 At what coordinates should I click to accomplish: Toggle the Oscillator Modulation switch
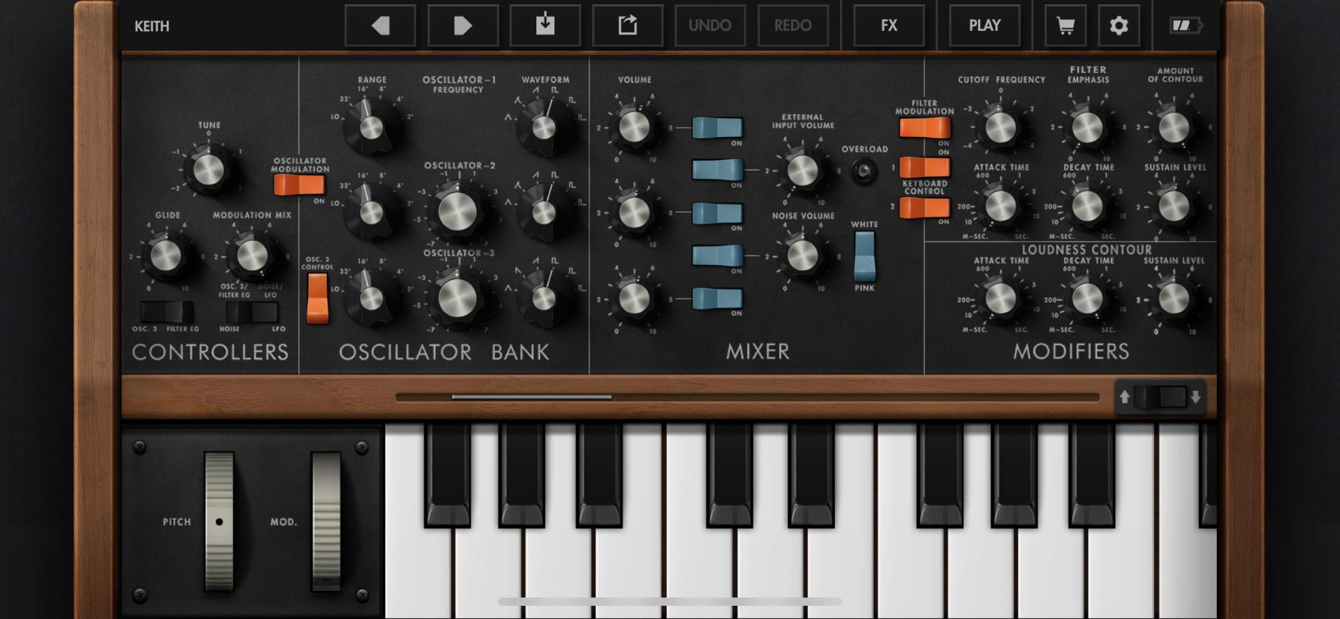pyautogui.click(x=300, y=183)
